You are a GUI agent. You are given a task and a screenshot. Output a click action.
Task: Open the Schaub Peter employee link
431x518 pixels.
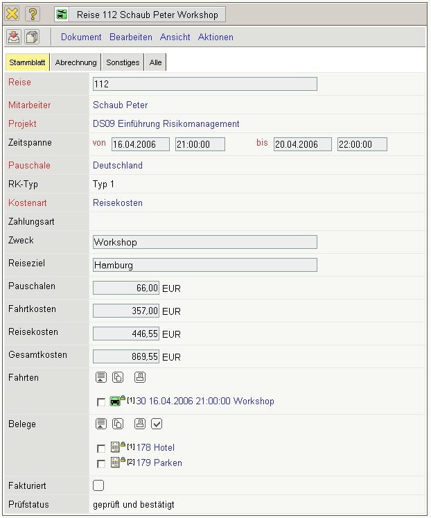[120, 105]
